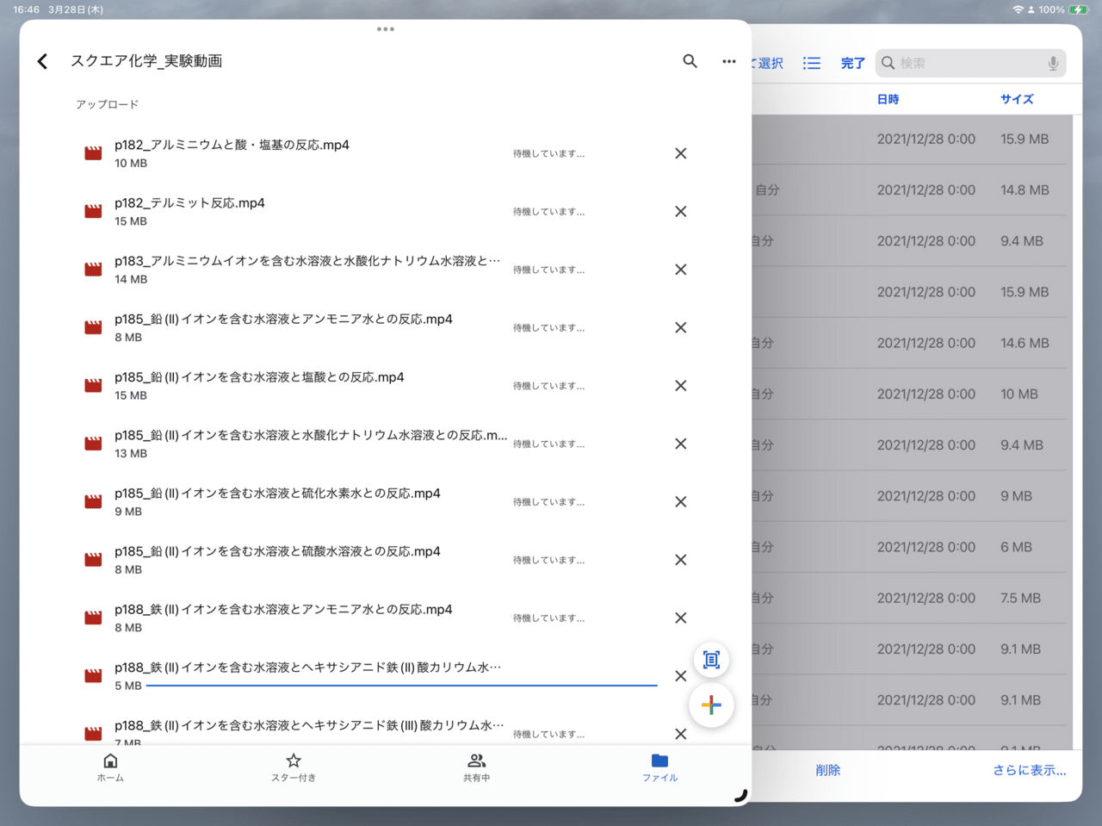
Task: Tap the 待機しています status of p182_テルミット反応
Action: (x=548, y=212)
